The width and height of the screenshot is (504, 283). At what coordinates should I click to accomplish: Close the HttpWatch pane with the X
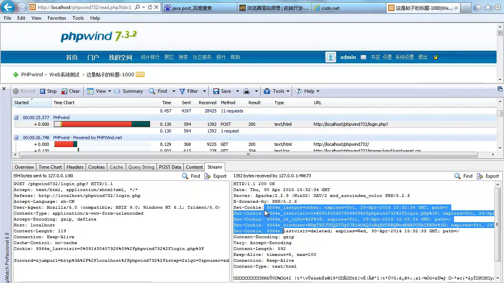point(4,89)
